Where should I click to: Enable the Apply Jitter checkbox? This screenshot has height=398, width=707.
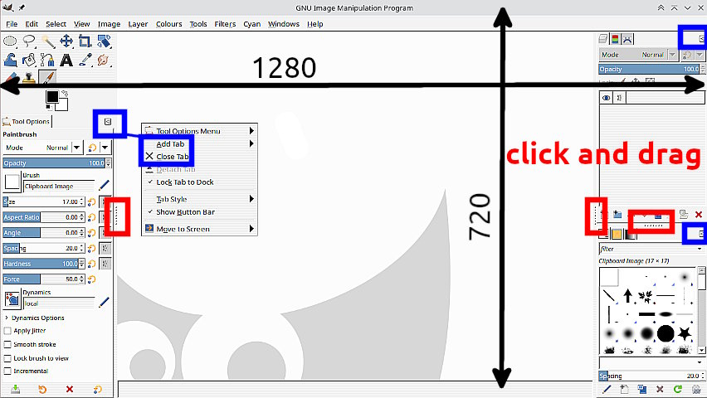click(x=7, y=331)
